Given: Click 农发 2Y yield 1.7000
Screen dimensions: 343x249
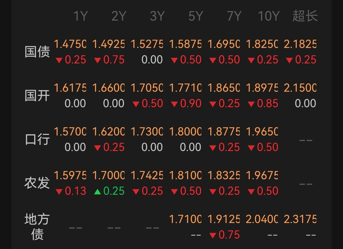Looking at the screenshot, I should (108, 175).
